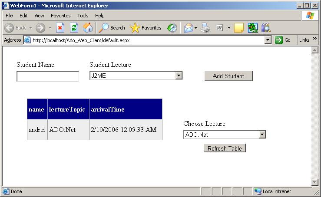This screenshot has height=197, width=321.
Task: Click the Back navigation arrow
Action: 9,28
